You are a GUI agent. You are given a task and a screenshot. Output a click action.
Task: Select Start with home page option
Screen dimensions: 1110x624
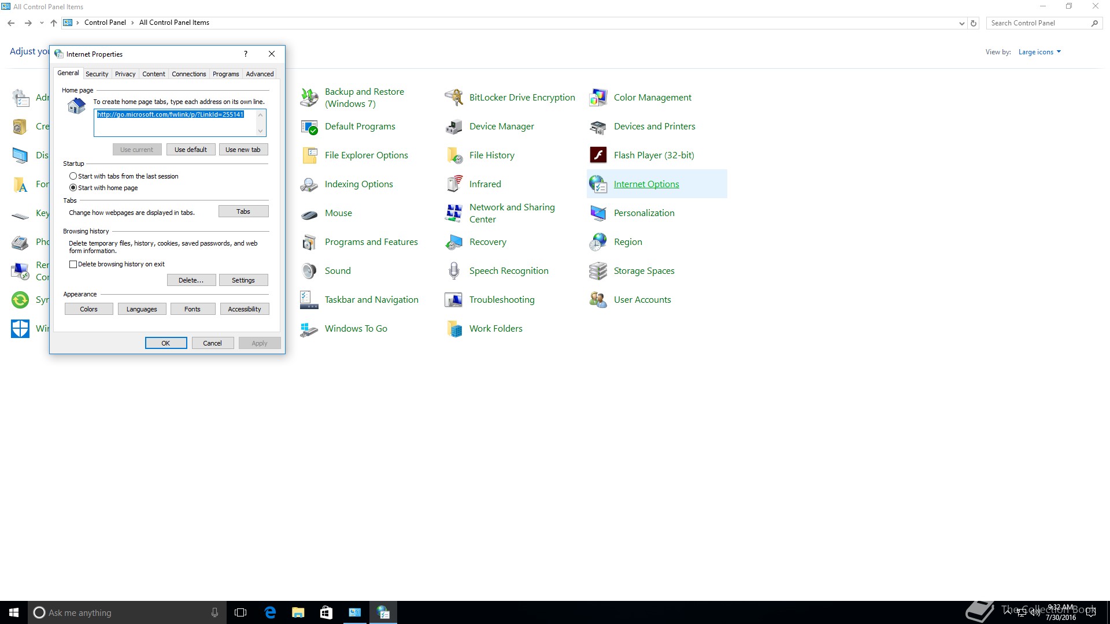pyautogui.click(x=73, y=188)
